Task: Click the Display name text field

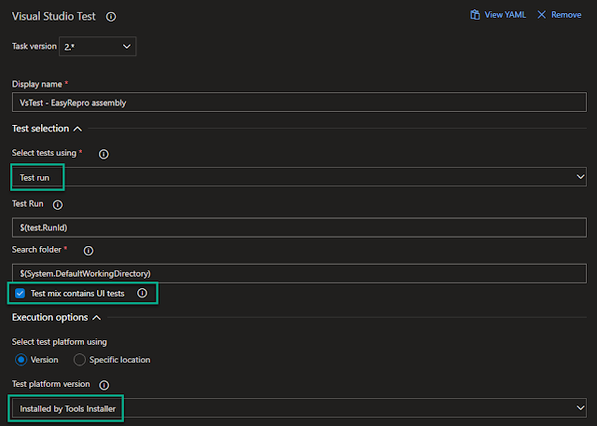Action: tap(298, 103)
